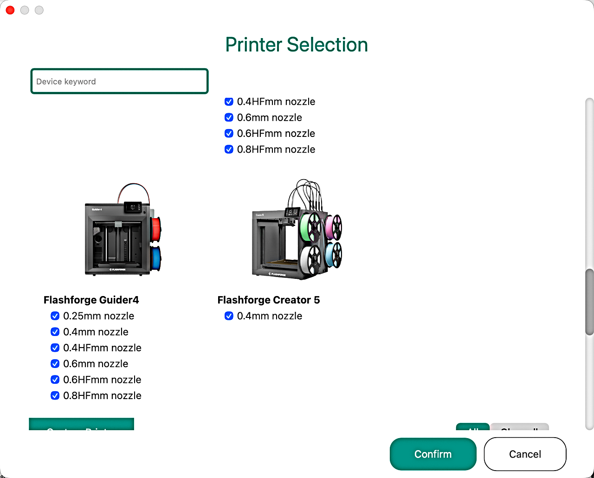The image size is (594, 478).
Task: Click the Flashforge Creator 5 name label
Action: coord(269,300)
